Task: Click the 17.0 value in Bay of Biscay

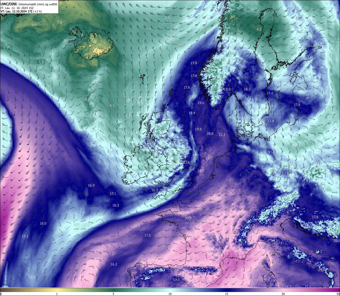Action: (x=147, y=235)
